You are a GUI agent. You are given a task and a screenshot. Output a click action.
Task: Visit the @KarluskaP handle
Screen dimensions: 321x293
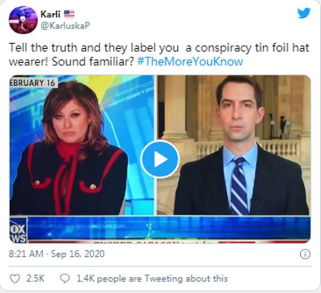(x=65, y=26)
